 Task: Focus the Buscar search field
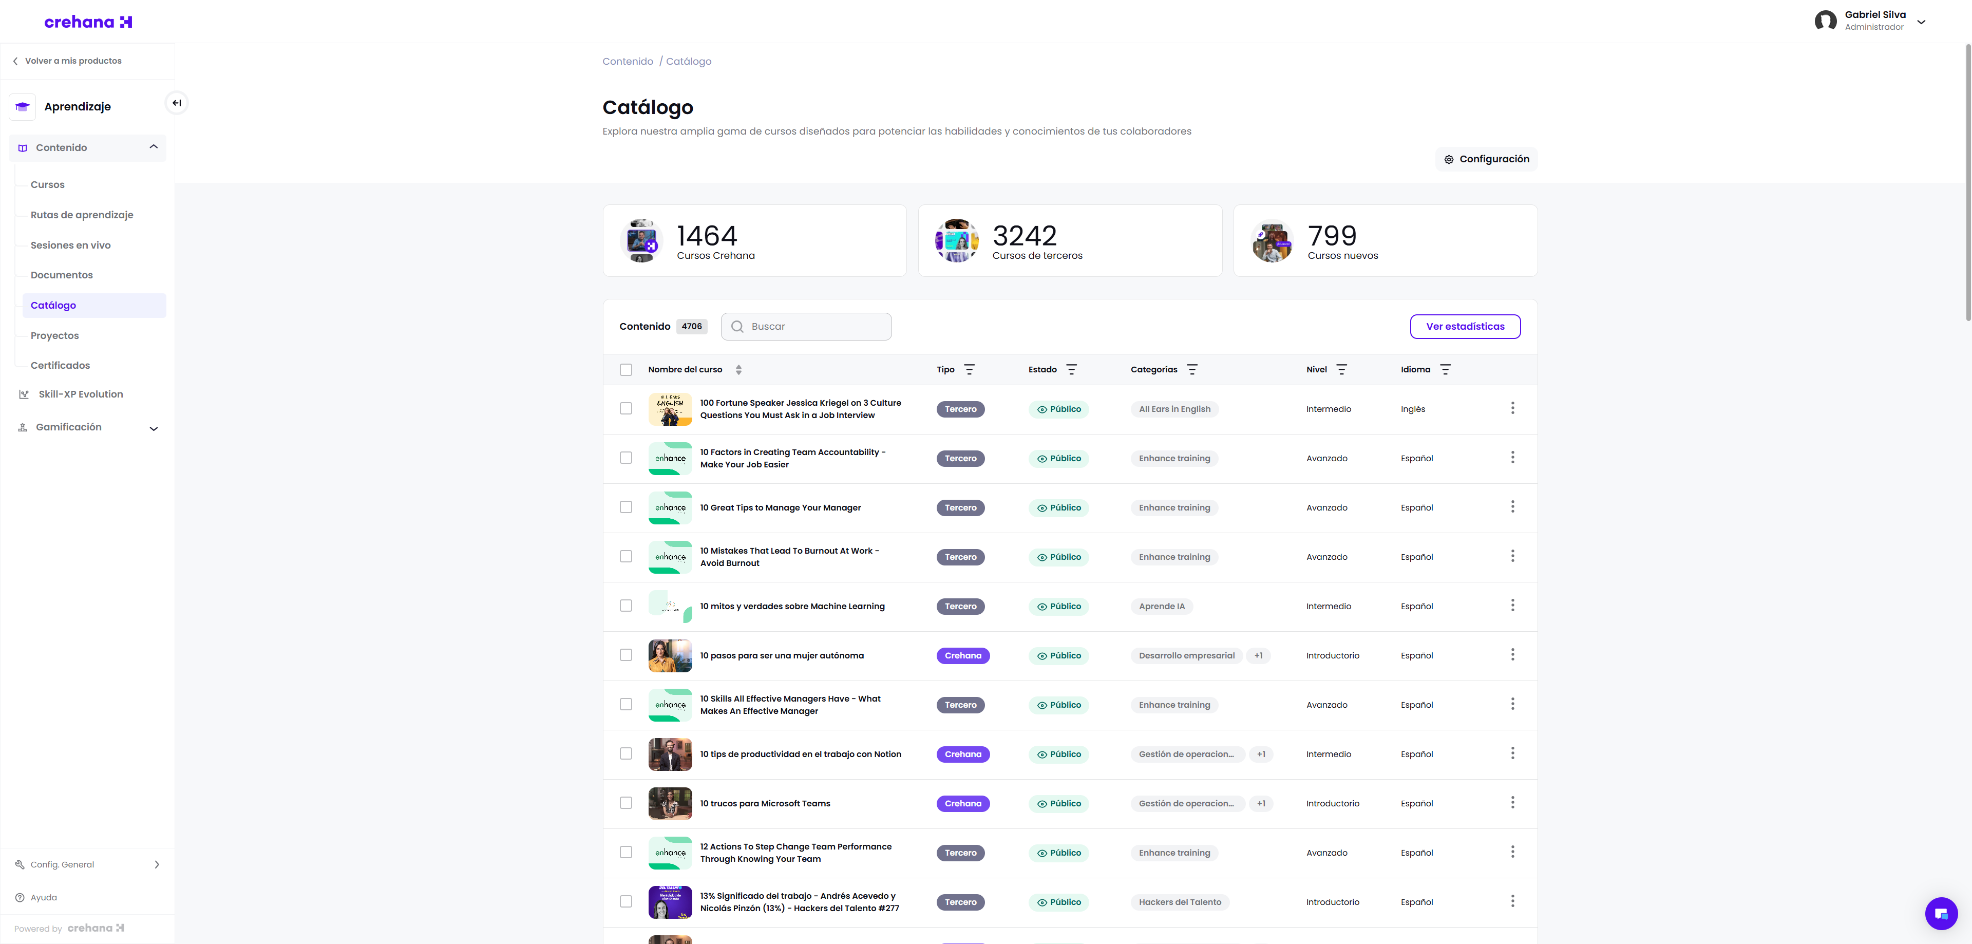click(x=805, y=327)
